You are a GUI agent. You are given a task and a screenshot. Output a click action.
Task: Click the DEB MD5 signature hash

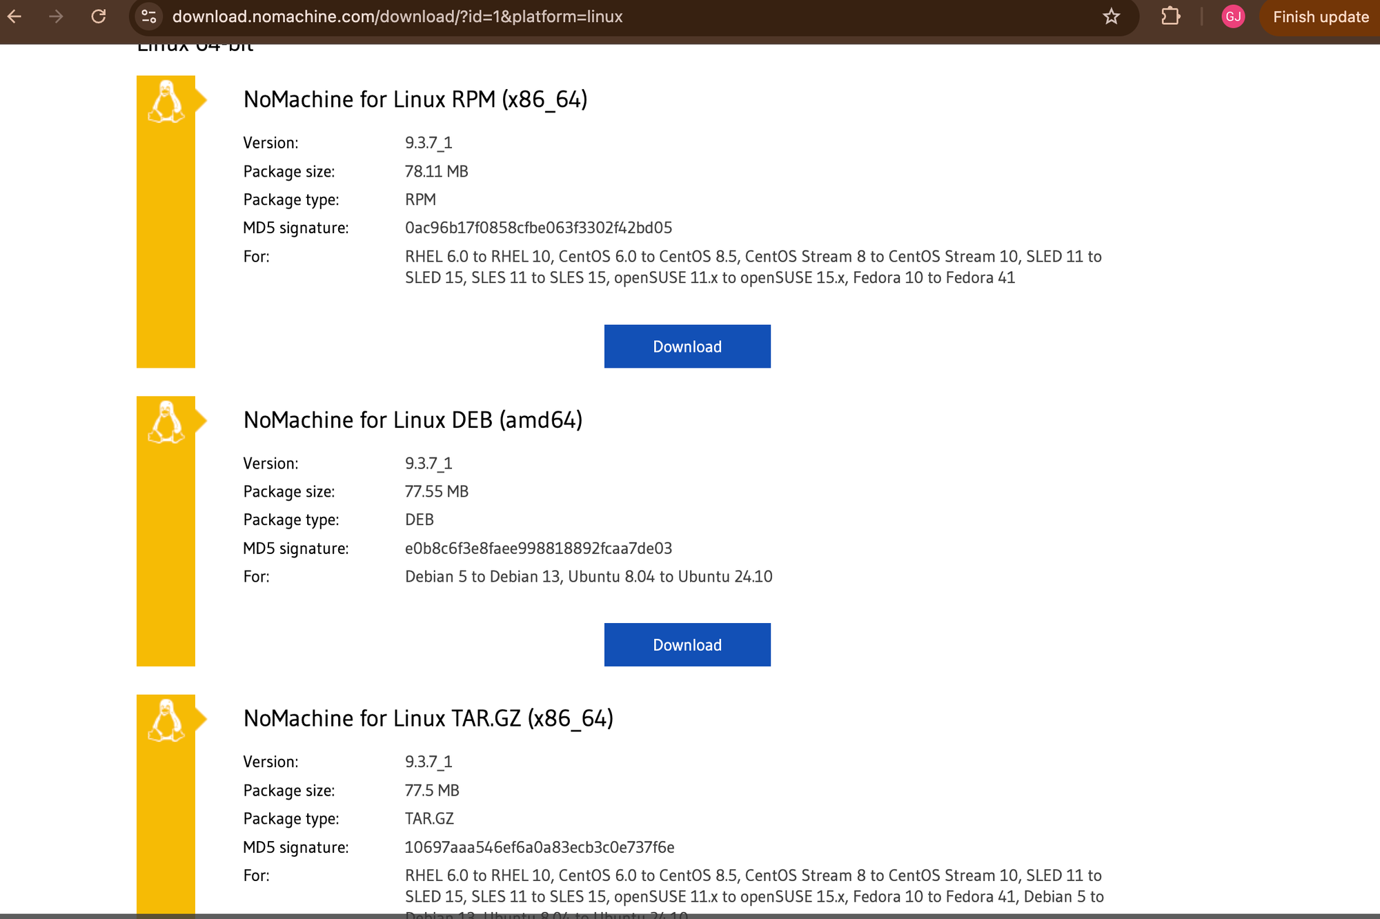coord(538,549)
